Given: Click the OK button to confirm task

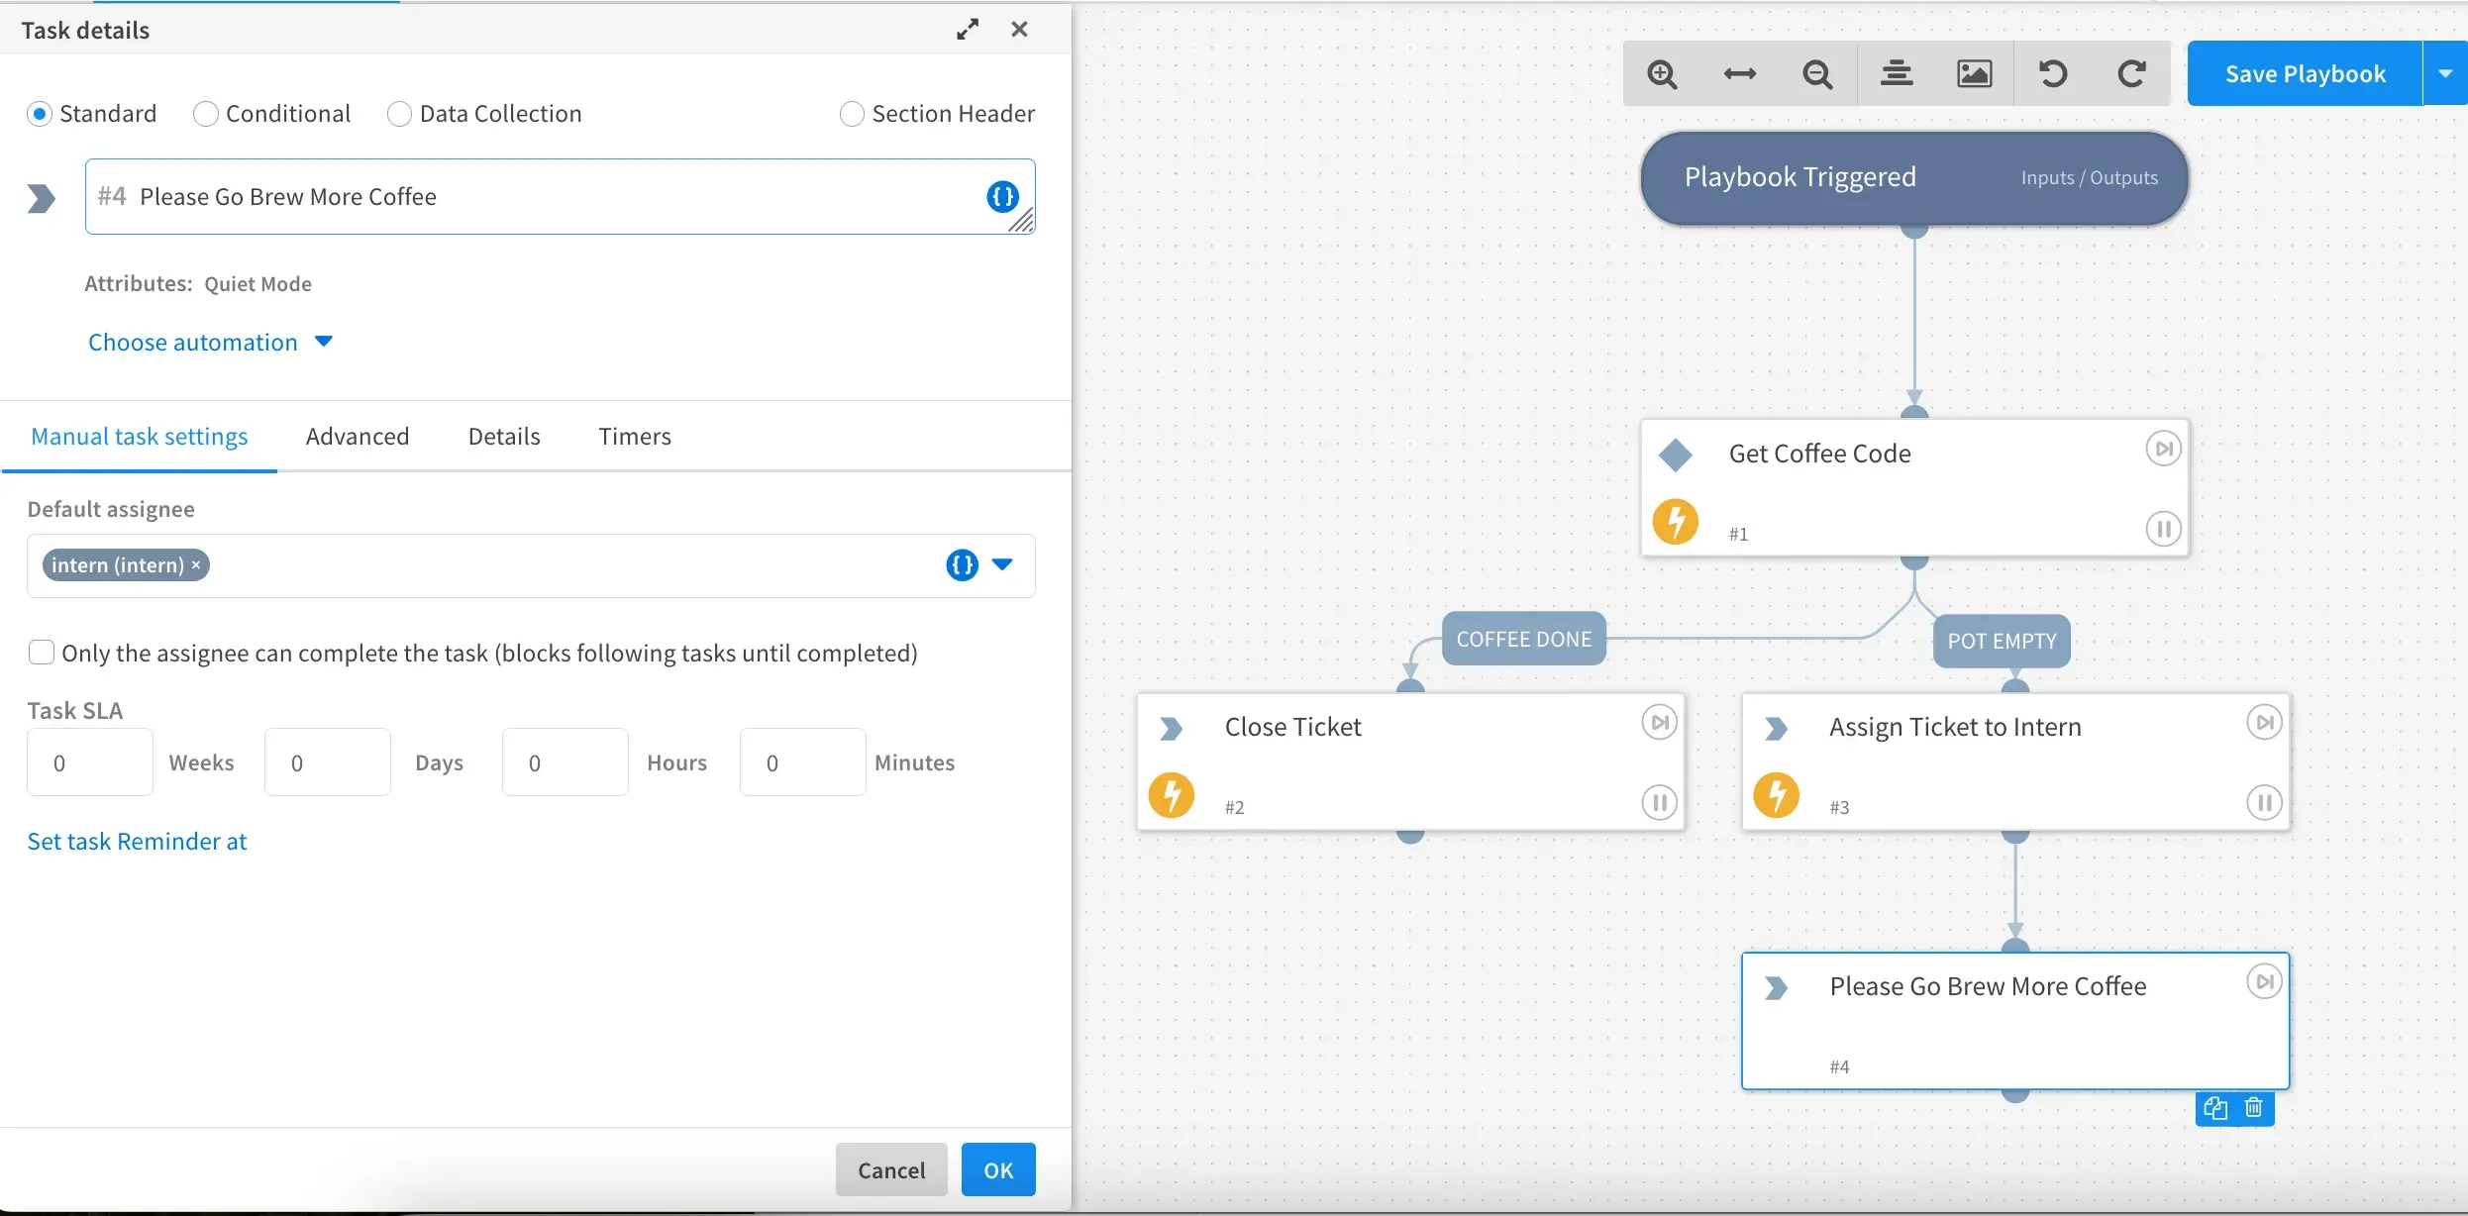Looking at the screenshot, I should click(999, 1168).
